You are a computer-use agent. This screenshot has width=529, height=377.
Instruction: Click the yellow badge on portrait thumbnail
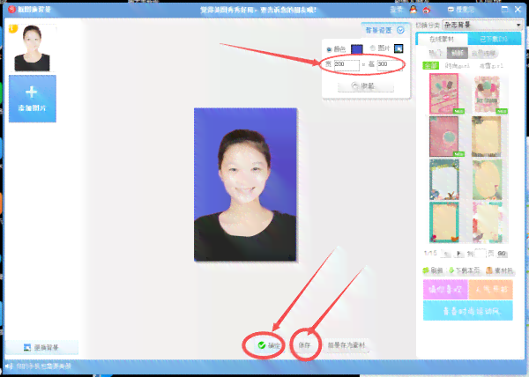13,29
